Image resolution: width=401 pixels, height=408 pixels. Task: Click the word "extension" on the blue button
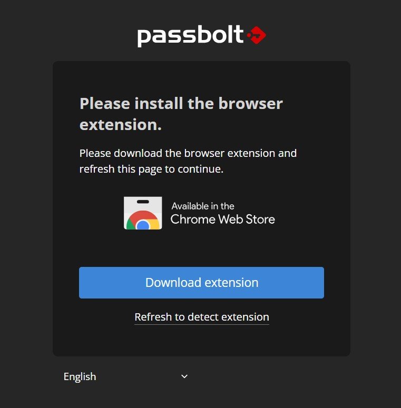coord(231,283)
